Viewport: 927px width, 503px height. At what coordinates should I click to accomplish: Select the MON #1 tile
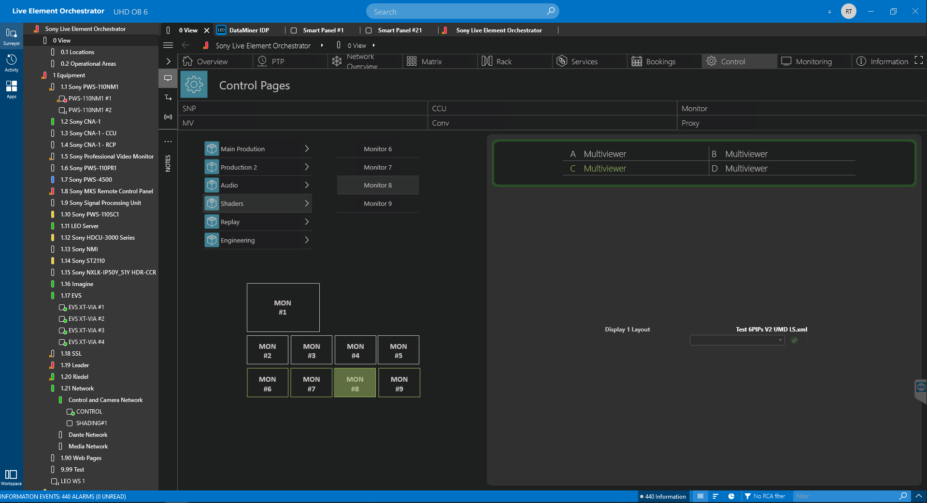[x=283, y=307]
